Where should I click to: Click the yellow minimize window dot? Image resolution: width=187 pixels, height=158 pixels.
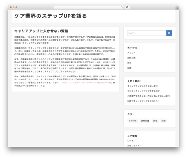click(13, 7)
